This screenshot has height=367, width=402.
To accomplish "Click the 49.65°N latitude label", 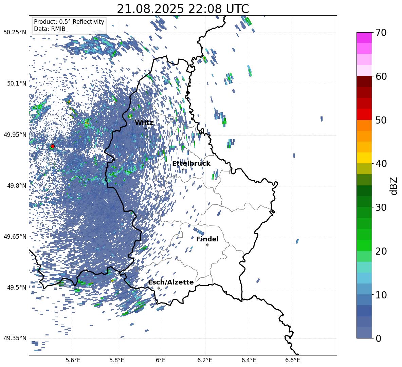I will pos(15,237).
